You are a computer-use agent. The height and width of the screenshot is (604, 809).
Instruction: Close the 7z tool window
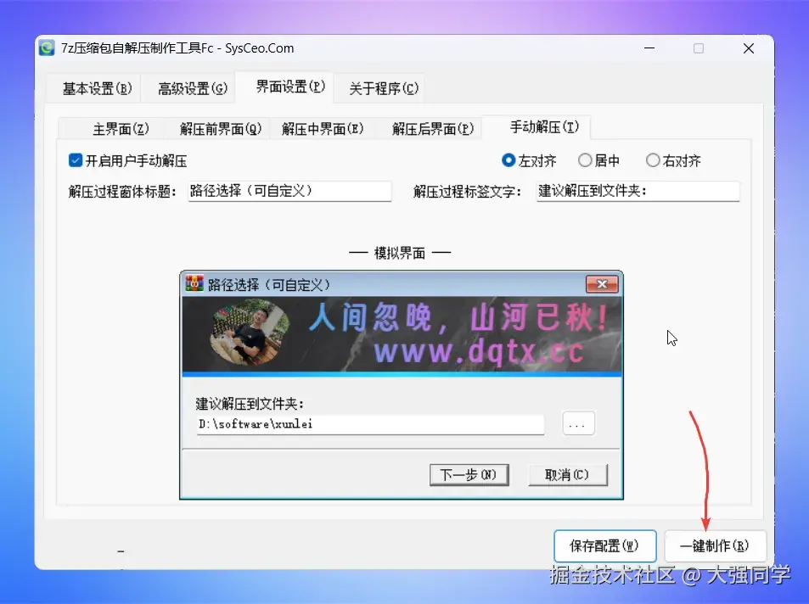coord(749,48)
